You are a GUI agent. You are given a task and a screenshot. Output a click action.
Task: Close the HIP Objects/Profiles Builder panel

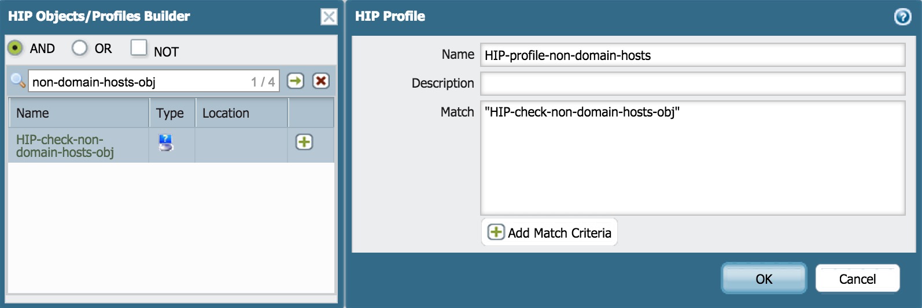tap(329, 17)
